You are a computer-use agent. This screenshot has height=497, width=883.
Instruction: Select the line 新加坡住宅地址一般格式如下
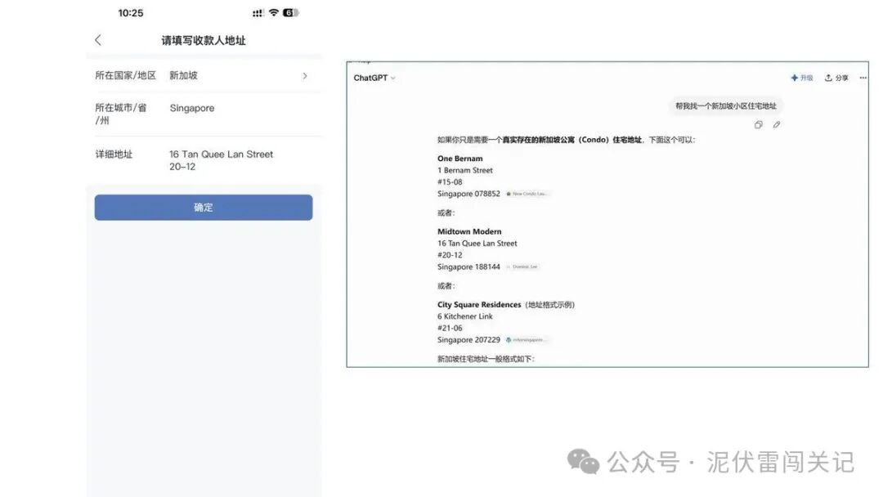pos(486,359)
